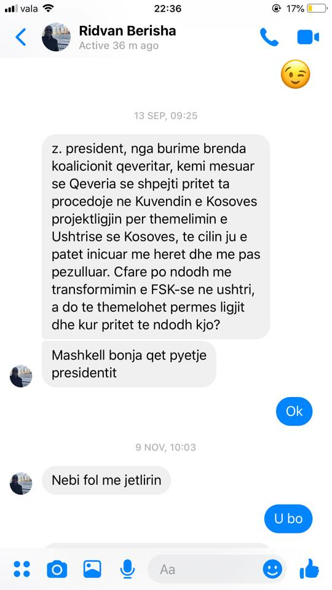The width and height of the screenshot is (332, 590).
Task: Start a video call using camera icon
Action: [x=308, y=37]
